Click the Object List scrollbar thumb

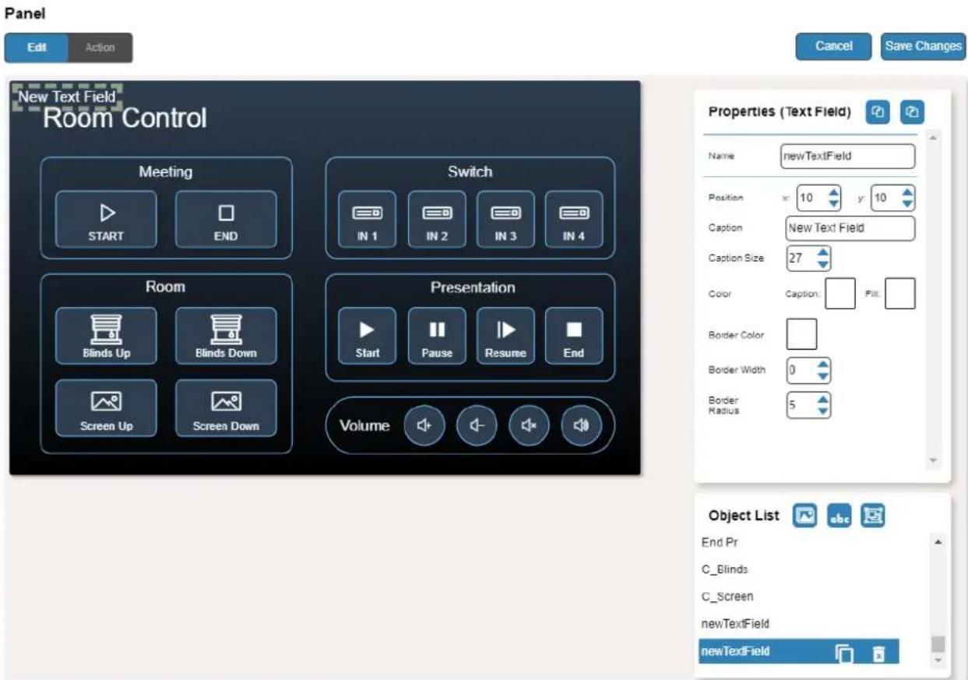pos(938,643)
